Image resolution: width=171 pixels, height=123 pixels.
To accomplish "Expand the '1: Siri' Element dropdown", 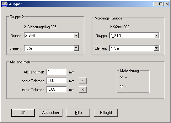I will tap(76, 48).
